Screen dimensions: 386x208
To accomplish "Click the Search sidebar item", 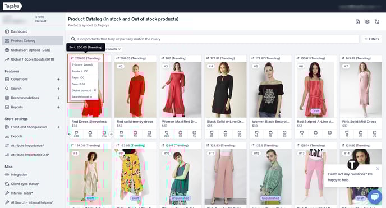I will click(16, 89).
